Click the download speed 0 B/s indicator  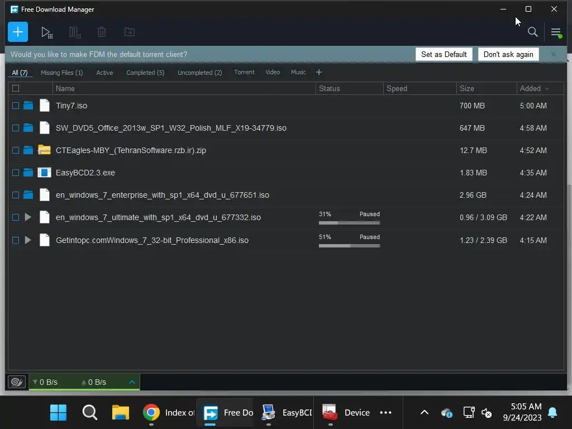tap(45, 382)
